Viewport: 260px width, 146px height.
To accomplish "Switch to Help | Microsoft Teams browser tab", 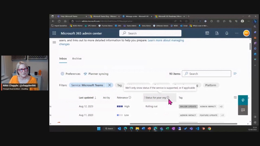I will tap(71, 16).
